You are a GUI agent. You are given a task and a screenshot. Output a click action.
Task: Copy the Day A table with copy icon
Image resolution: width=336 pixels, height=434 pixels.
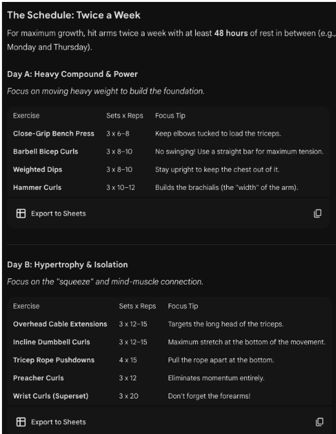coord(317,213)
